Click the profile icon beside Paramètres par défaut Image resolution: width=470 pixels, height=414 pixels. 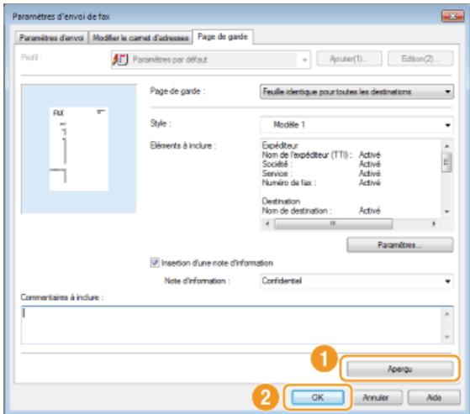click(120, 60)
